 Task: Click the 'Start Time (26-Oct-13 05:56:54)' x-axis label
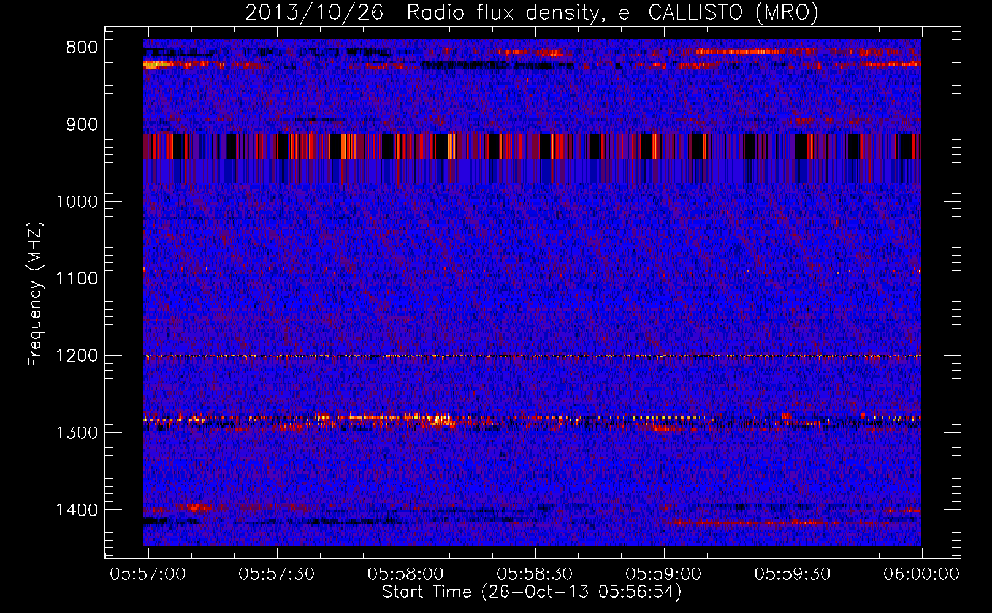pos(532,592)
